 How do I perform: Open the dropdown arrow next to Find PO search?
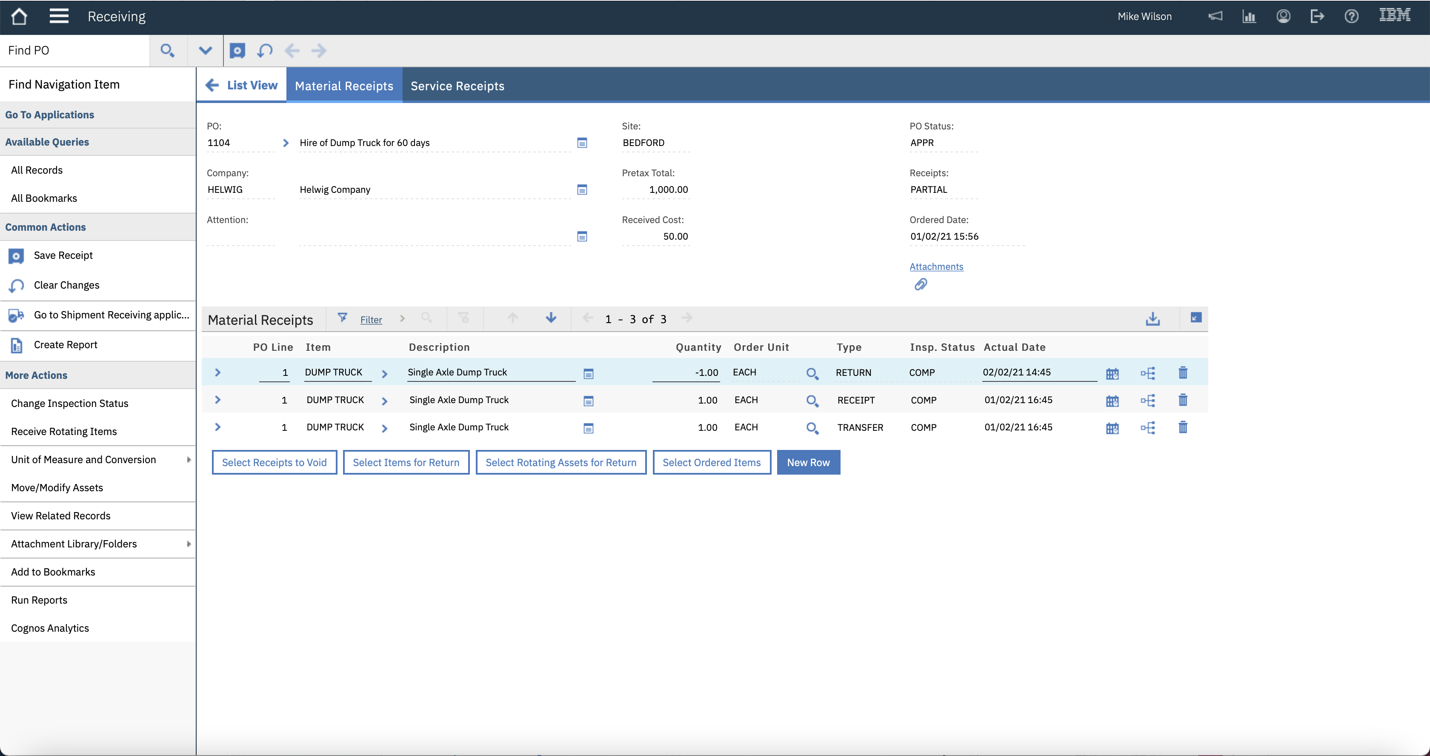(x=205, y=51)
